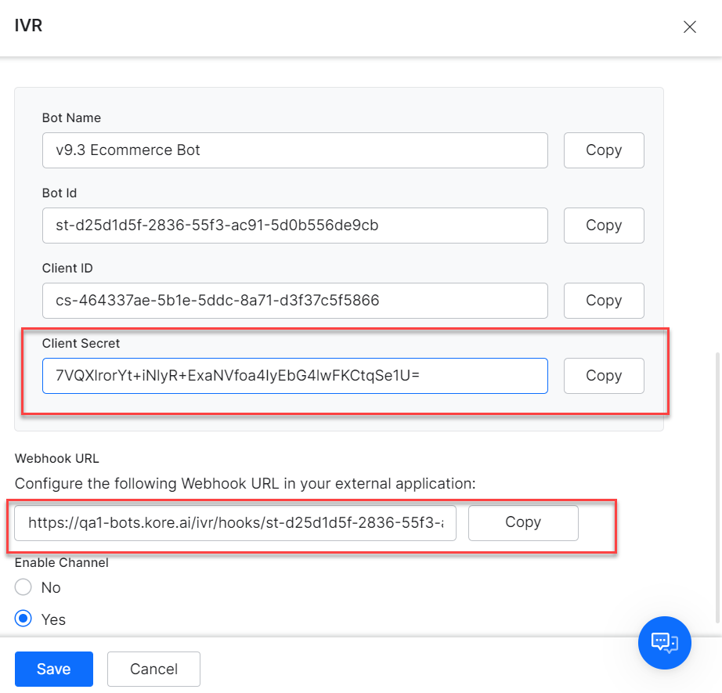Image resolution: width=722 pixels, height=693 pixels.
Task: Copy the Webhook URL
Action: click(x=523, y=522)
